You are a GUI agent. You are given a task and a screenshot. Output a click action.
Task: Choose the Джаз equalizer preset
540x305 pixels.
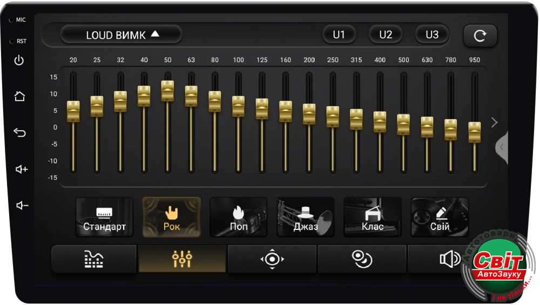tap(306, 217)
